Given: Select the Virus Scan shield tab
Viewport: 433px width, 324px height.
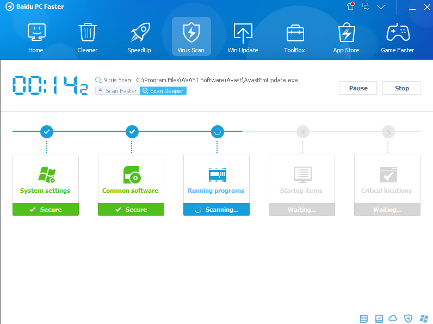Looking at the screenshot, I should (191, 36).
